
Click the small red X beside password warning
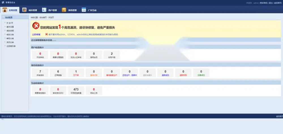(46, 34)
